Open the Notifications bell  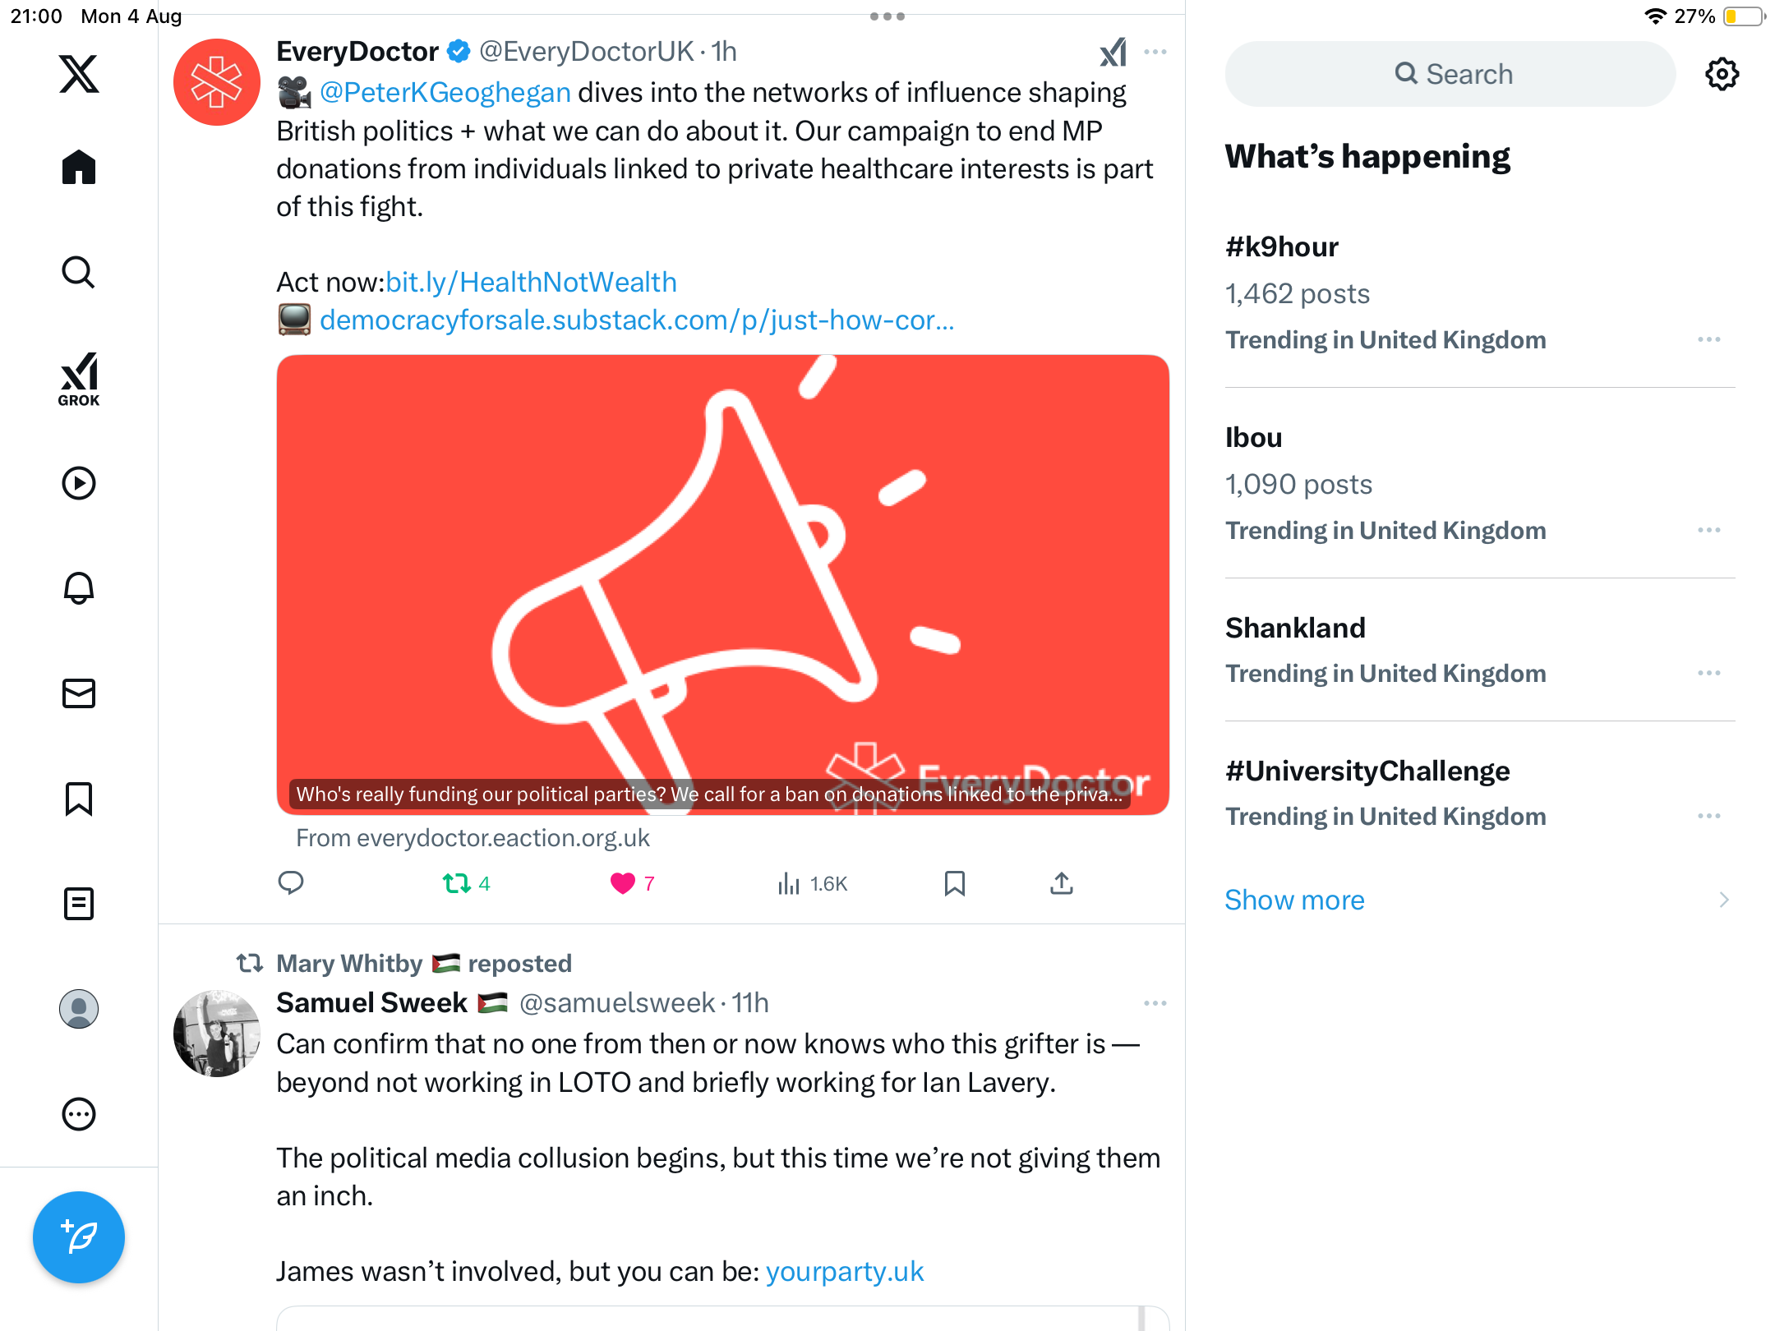coord(79,588)
